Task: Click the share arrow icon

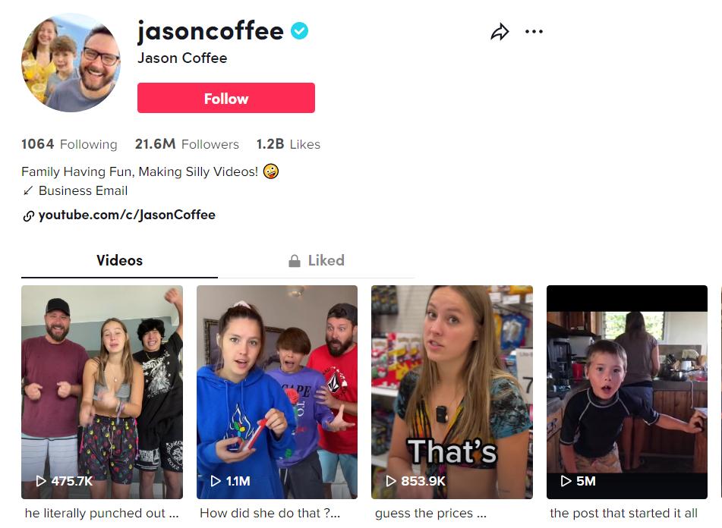Action: pyautogui.click(x=500, y=32)
